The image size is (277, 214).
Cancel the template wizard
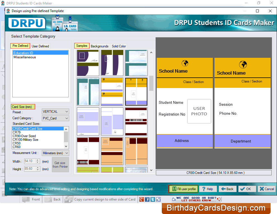coord(267,189)
